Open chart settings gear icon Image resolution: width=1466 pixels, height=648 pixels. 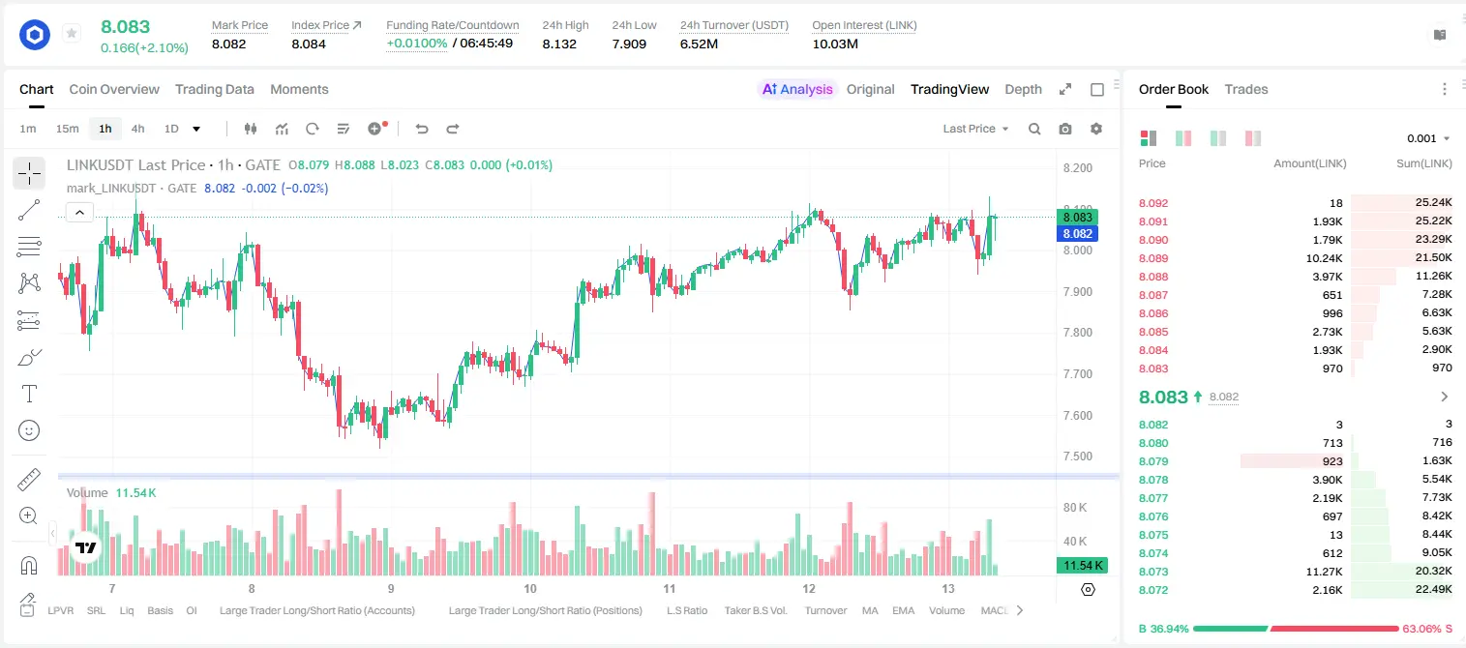point(1096,129)
